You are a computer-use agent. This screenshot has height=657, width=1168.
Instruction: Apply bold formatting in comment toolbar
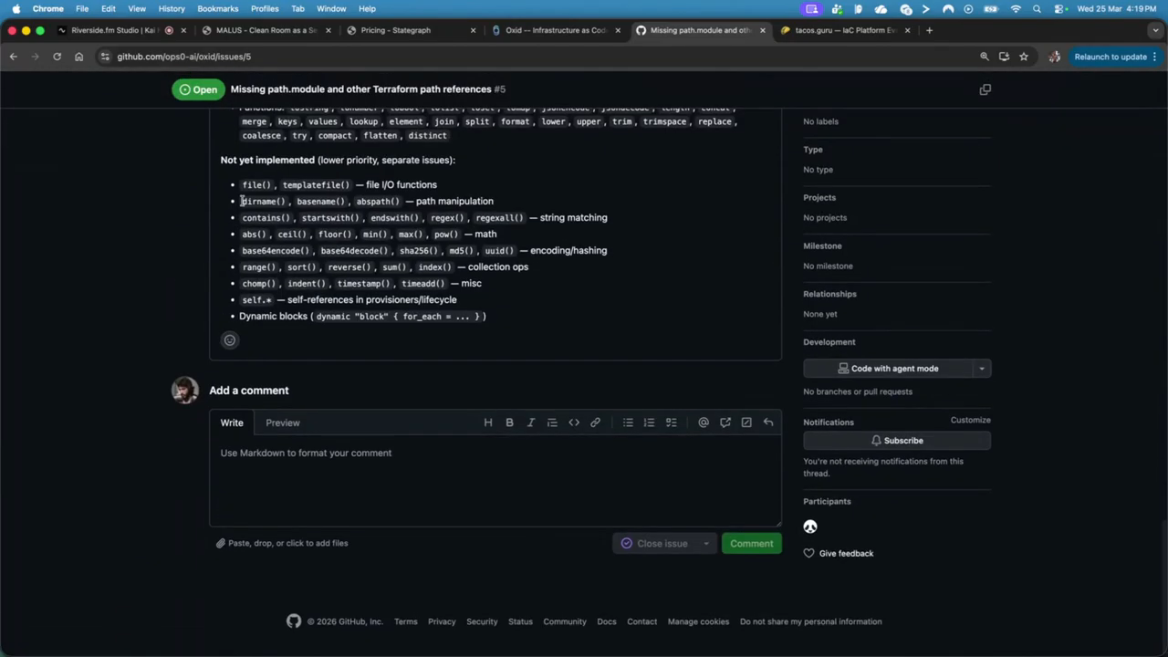coord(509,422)
